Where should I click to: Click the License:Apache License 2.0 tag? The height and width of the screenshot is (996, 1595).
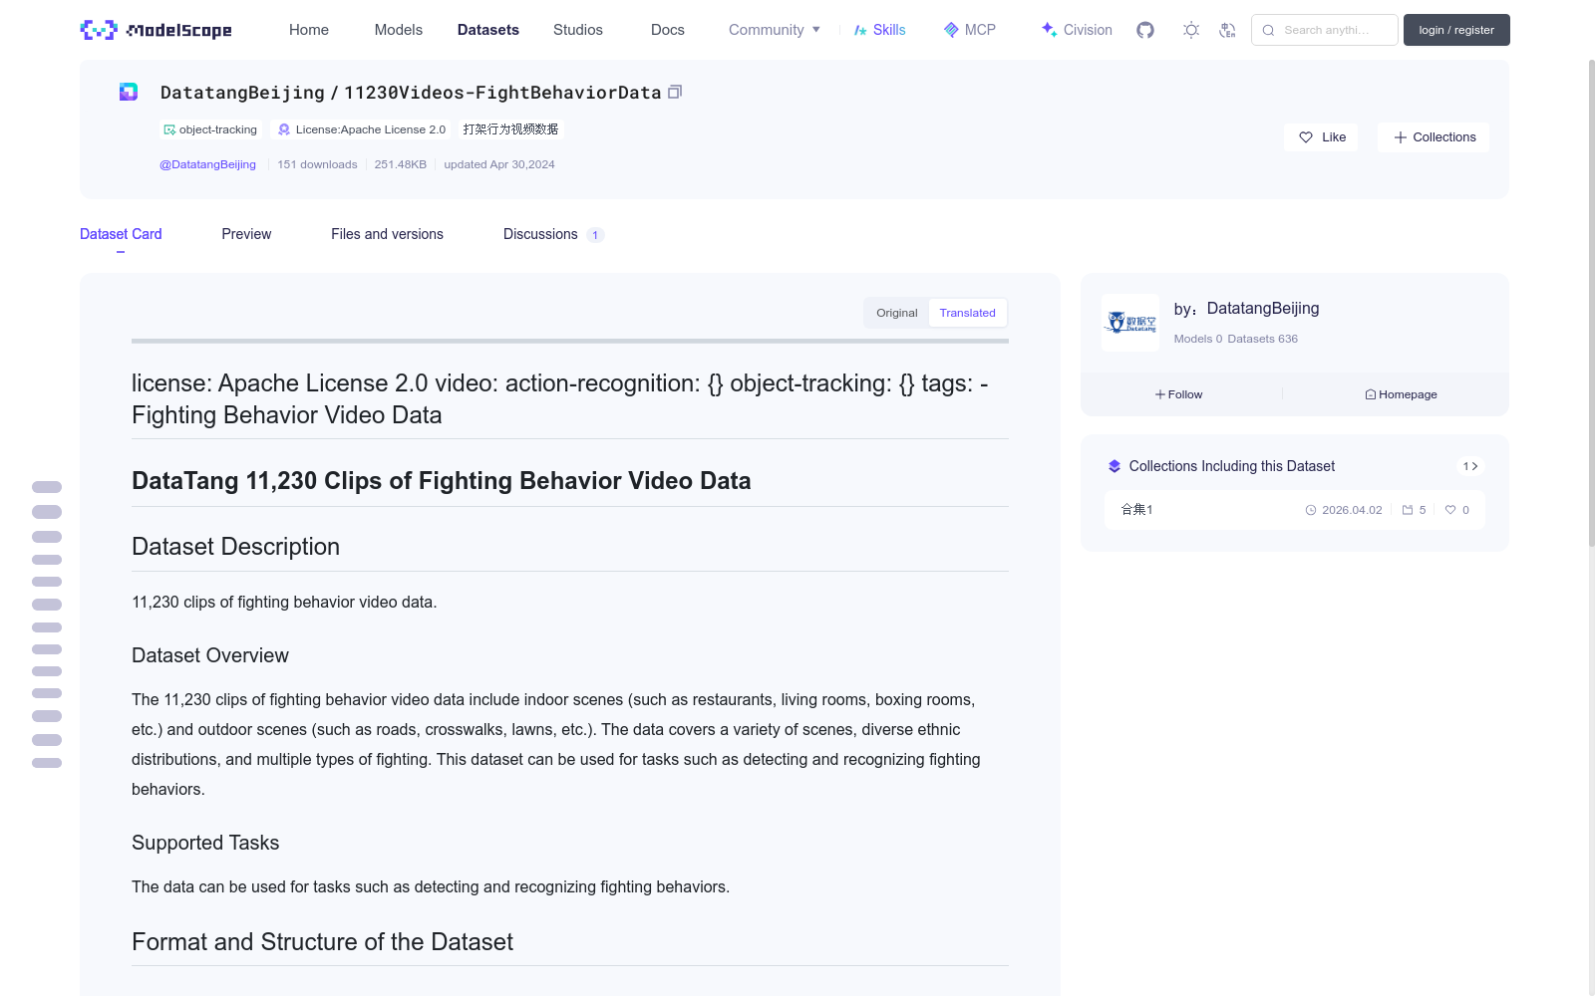[x=361, y=129]
